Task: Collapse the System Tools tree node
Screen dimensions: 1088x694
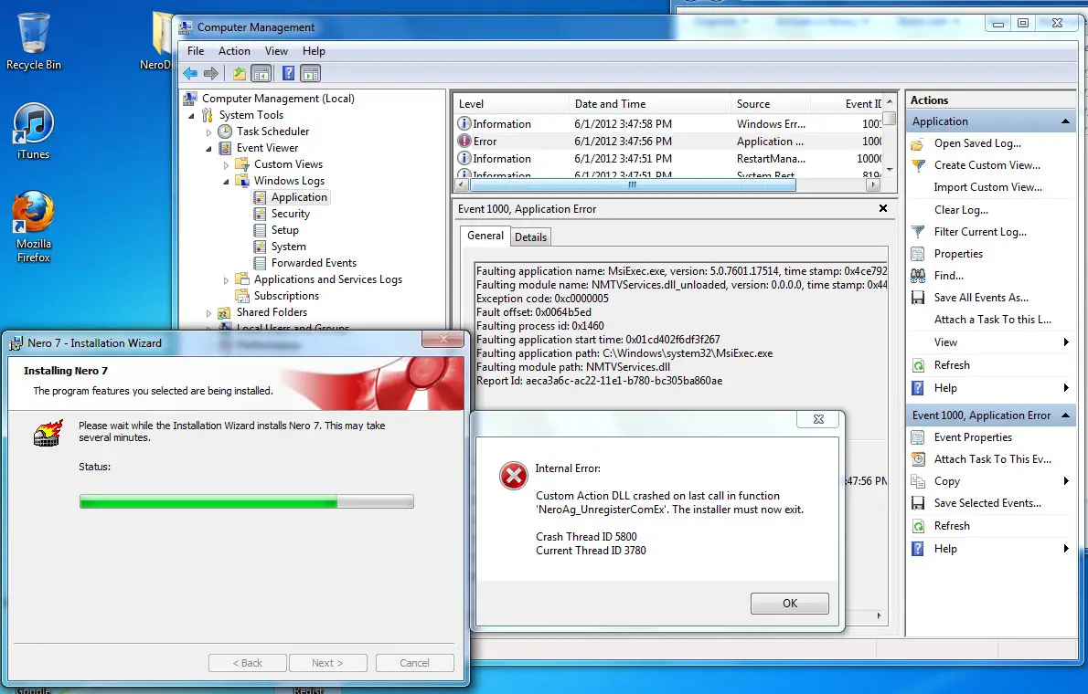Action: tap(191, 116)
